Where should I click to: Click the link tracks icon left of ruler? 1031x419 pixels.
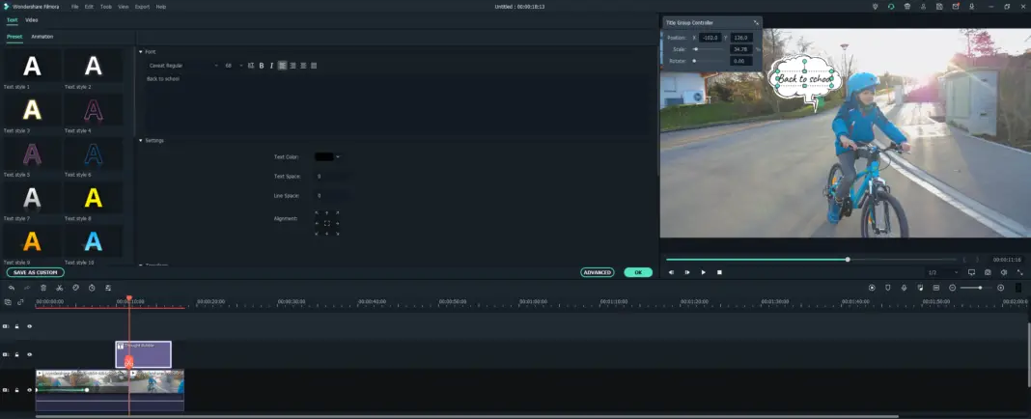coord(20,302)
